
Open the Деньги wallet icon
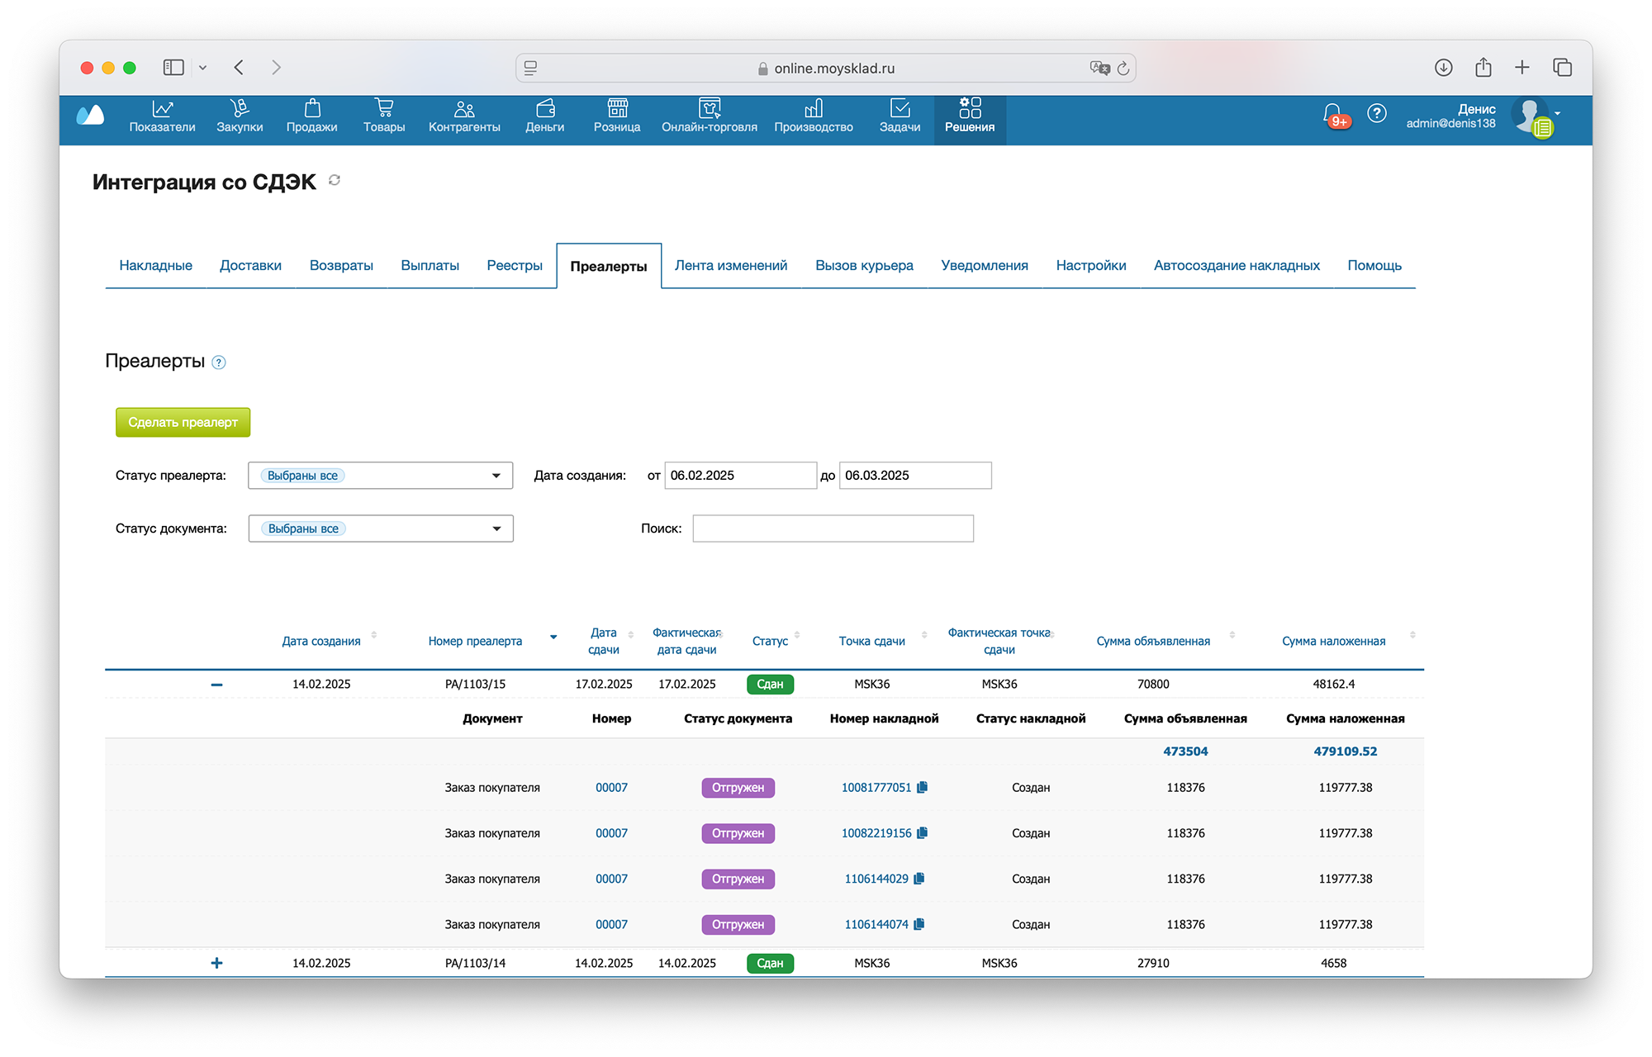pyautogui.click(x=545, y=108)
